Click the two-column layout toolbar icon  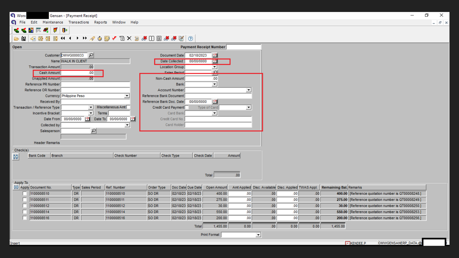[151, 39]
